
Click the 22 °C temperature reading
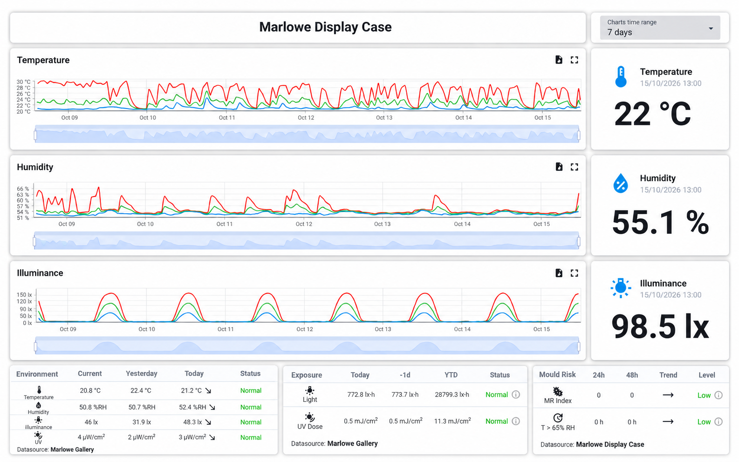pyautogui.click(x=652, y=114)
